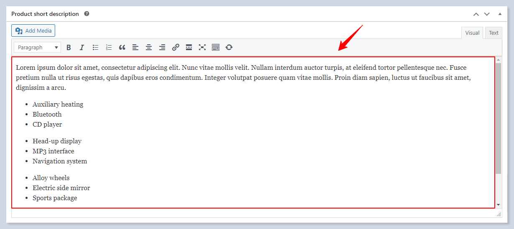Image resolution: width=514 pixels, height=229 pixels.
Task: Apply blockquote formatting
Action: (x=122, y=48)
